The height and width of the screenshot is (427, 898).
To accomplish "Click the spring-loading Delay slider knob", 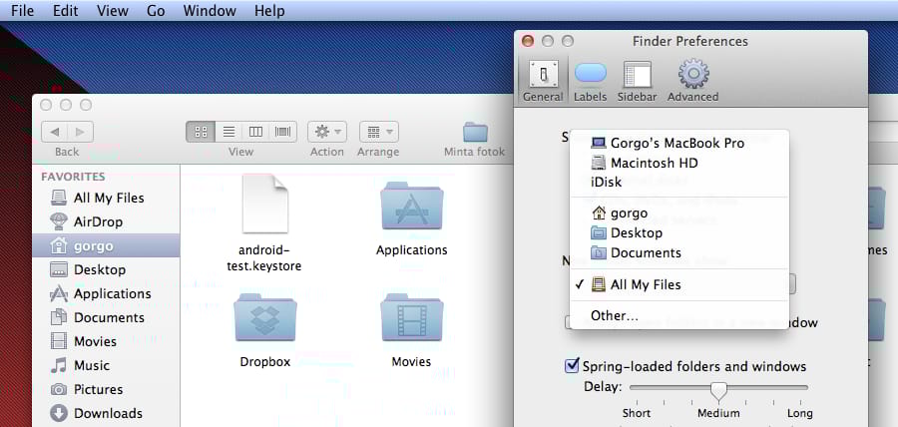I will click(x=718, y=390).
